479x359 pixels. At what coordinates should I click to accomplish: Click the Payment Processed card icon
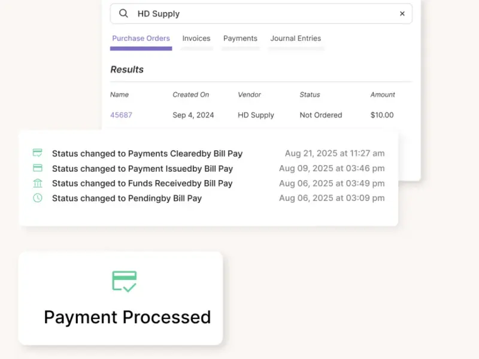click(124, 281)
